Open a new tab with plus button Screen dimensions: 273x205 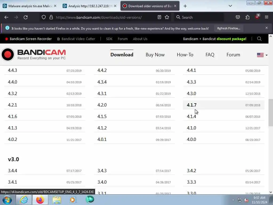185,6
